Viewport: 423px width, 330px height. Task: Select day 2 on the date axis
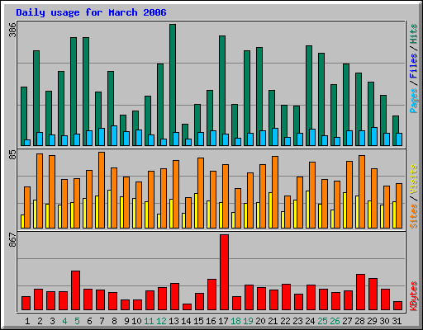(40, 321)
